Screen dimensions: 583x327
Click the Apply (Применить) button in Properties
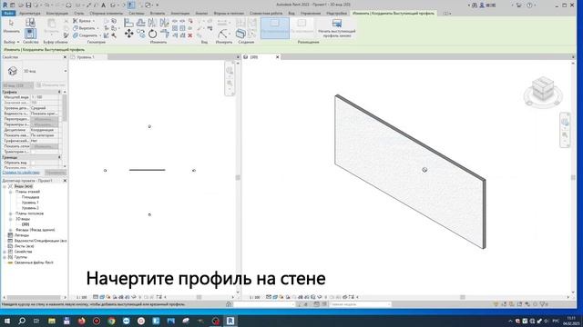tap(56, 173)
